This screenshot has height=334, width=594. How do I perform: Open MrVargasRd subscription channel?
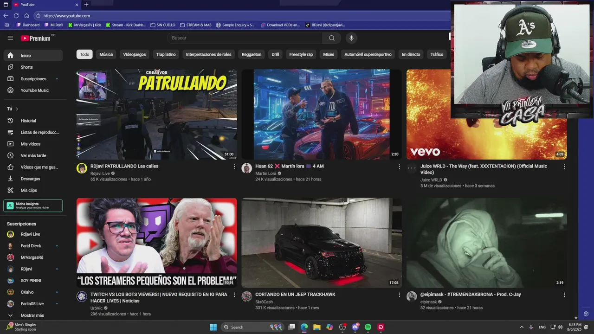33,257
